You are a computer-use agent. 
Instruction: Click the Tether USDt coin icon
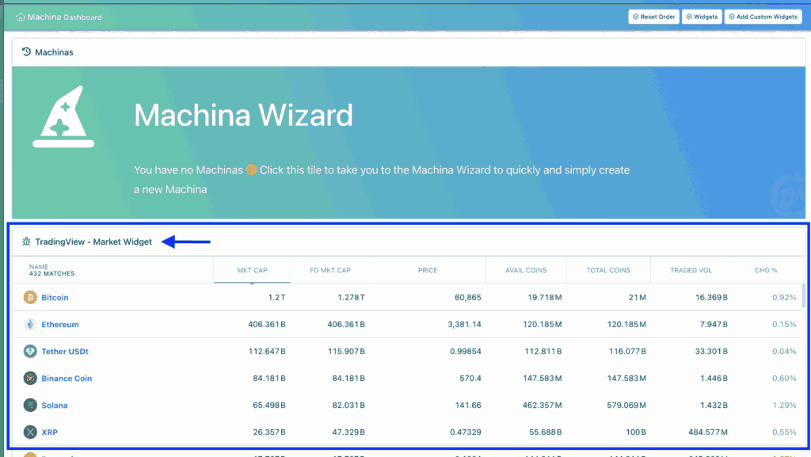point(30,351)
